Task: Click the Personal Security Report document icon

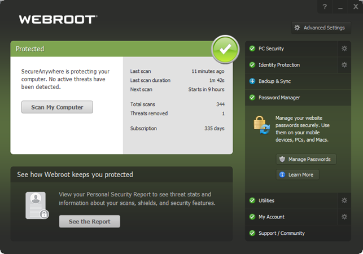Action: (x=37, y=205)
